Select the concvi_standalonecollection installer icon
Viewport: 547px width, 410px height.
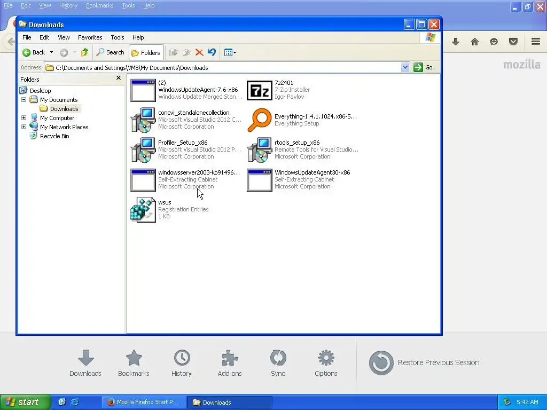[x=143, y=120]
